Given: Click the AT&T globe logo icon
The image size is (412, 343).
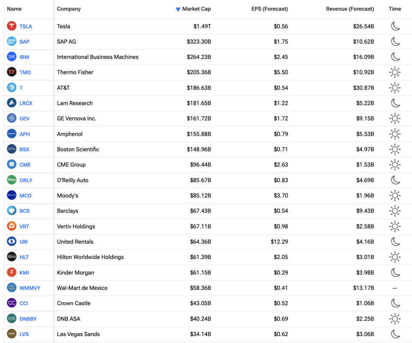Looking at the screenshot, I should coord(12,88).
